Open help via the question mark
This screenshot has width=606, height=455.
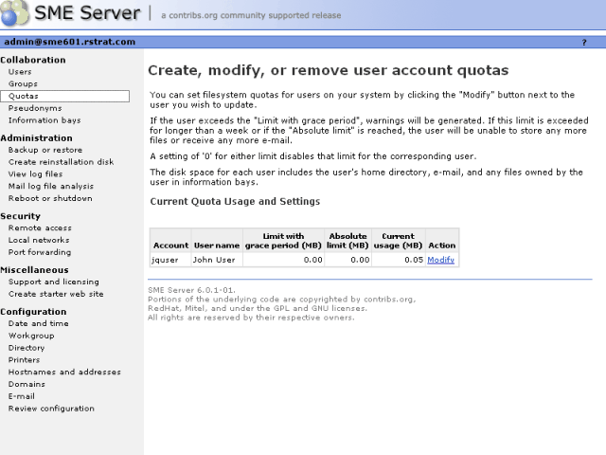(584, 42)
